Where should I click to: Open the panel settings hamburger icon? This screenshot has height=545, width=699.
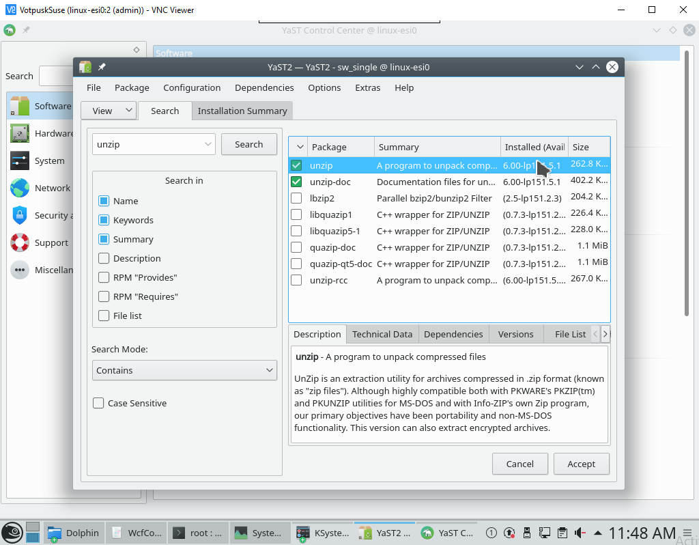coord(687,533)
